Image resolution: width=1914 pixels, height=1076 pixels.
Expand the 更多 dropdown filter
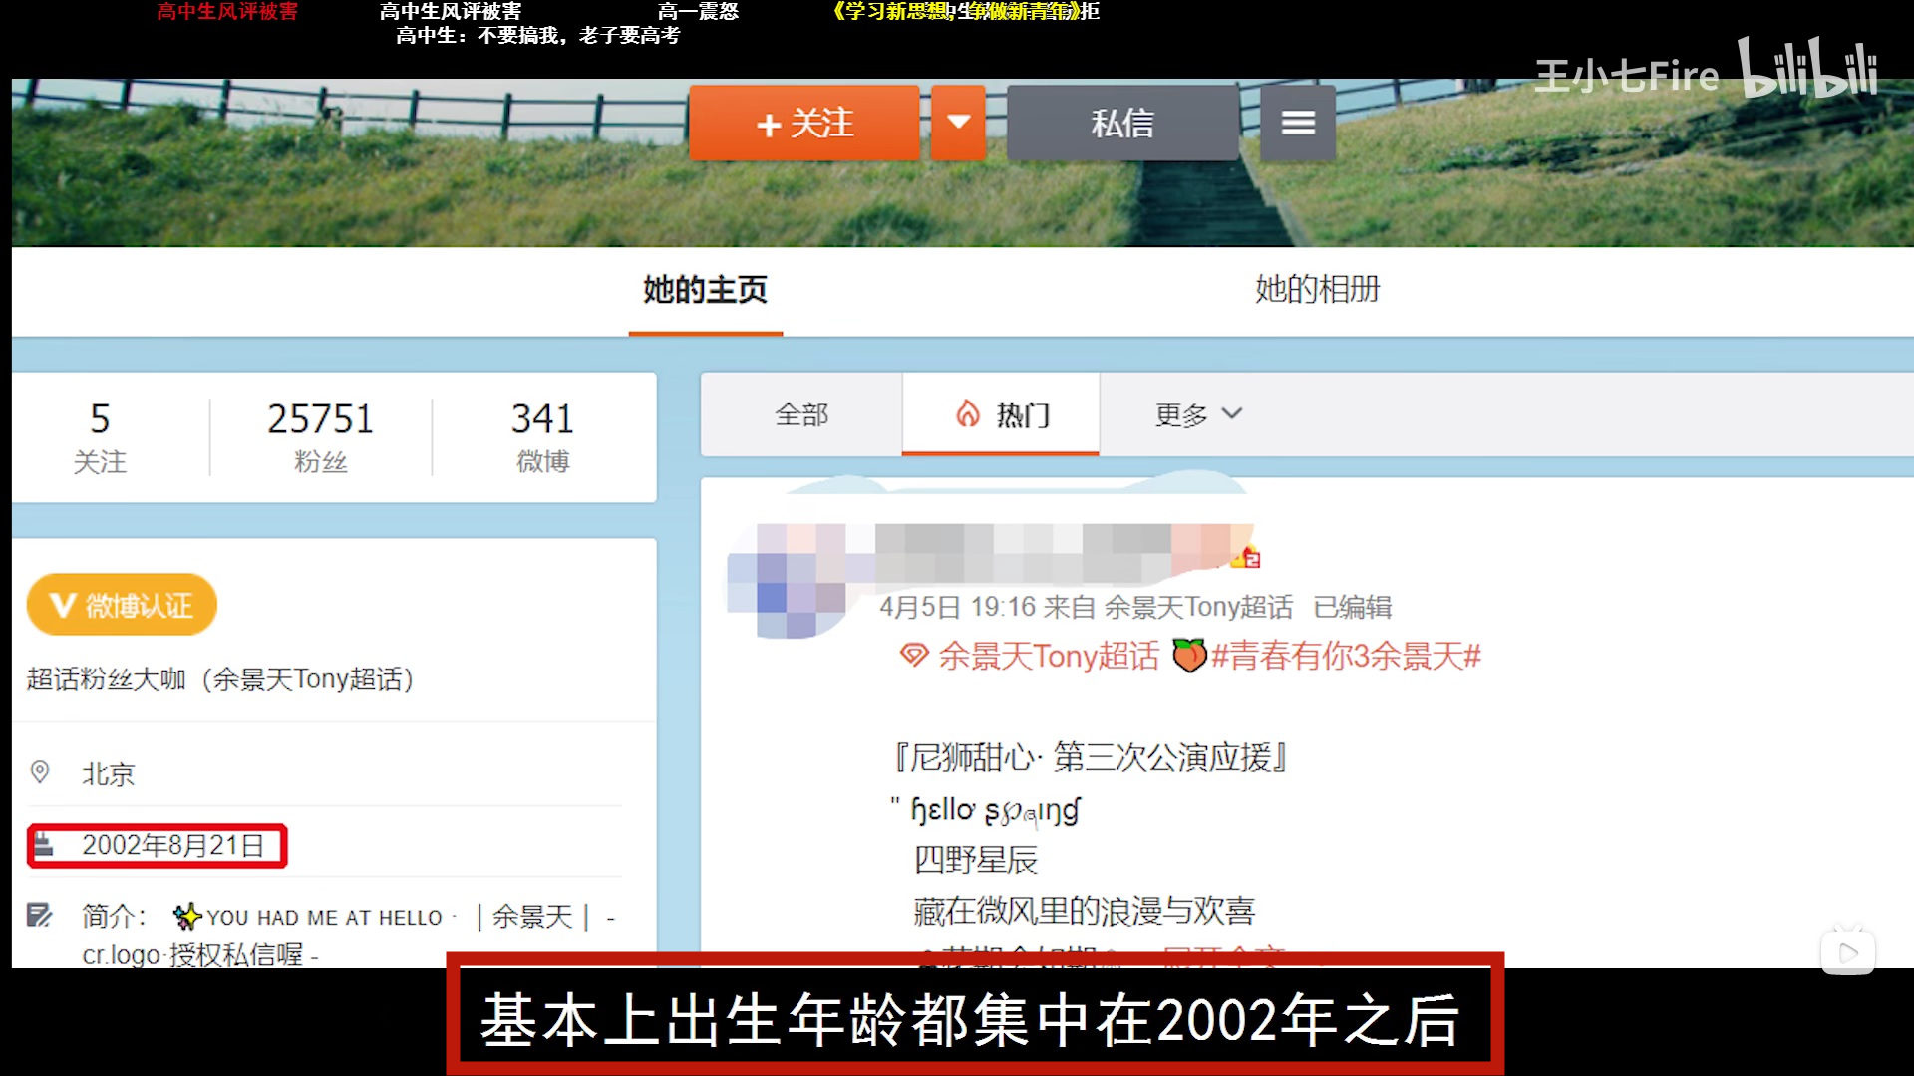1197,414
